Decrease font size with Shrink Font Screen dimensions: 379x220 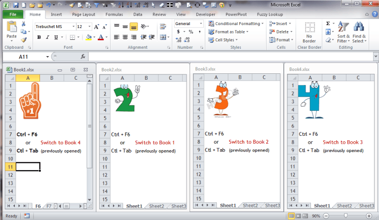[x=105, y=27]
